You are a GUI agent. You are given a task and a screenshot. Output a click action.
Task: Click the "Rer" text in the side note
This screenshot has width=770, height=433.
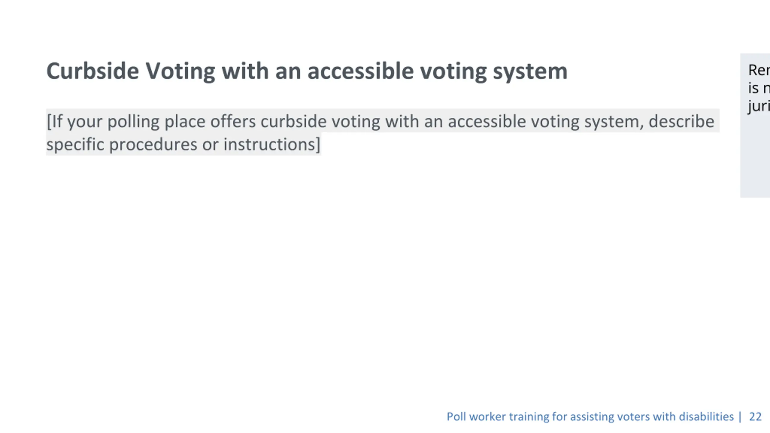(x=759, y=70)
